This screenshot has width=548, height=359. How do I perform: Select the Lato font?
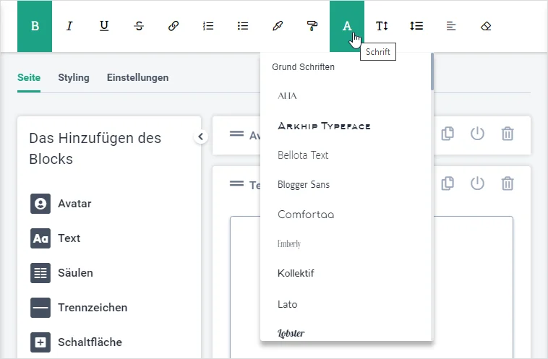tap(288, 304)
